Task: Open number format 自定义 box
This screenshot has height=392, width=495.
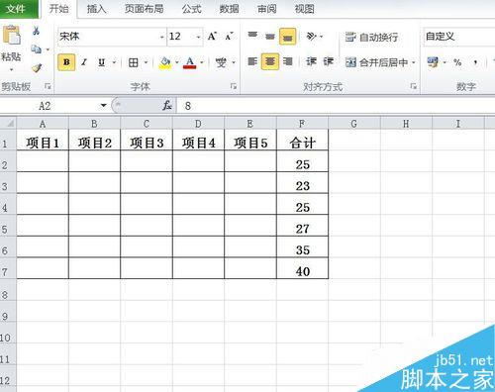Action: coord(458,37)
